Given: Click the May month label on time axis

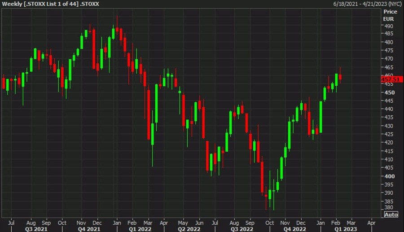Looking at the screenshot, I should point(182,222).
